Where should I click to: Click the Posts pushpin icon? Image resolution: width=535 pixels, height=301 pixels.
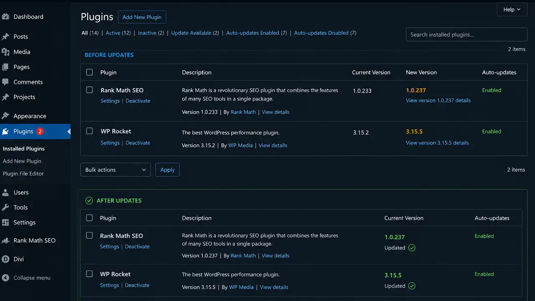5,37
